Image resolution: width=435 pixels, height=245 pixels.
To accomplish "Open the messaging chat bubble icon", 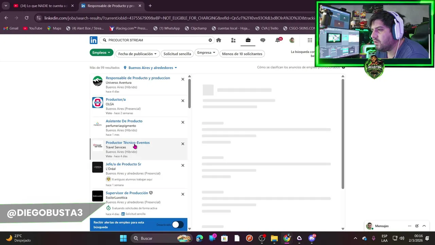I will tap(263, 40).
